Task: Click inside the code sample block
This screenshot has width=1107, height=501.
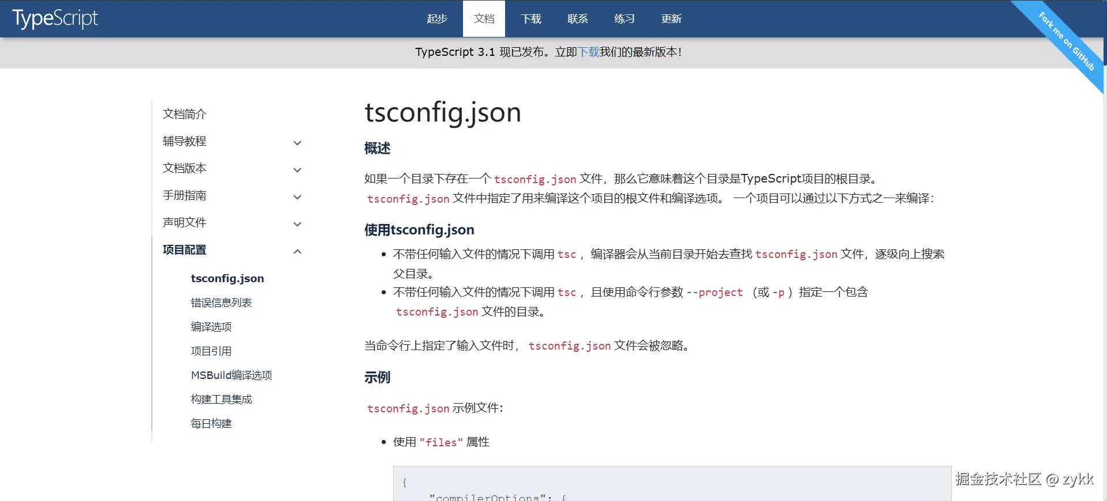Action: 672,484
